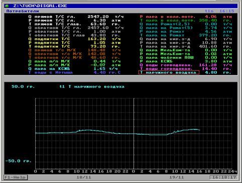Click the F1-Help button

pyautogui.click(x=16, y=177)
